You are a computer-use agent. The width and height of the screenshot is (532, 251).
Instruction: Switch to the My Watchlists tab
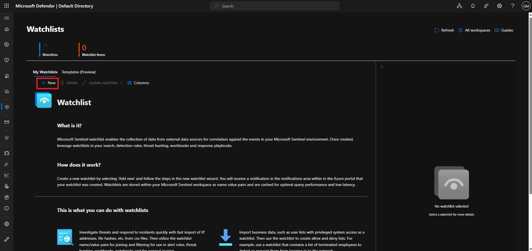[x=45, y=72]
